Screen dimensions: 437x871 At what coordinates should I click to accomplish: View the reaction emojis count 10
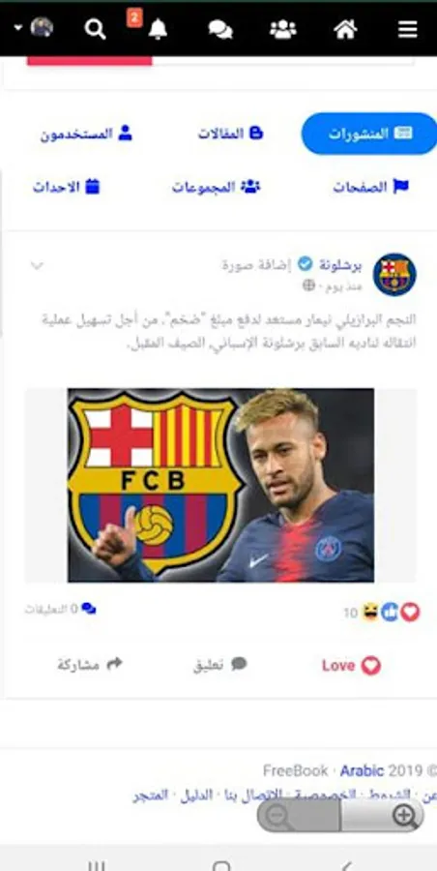tap(382, 613)
